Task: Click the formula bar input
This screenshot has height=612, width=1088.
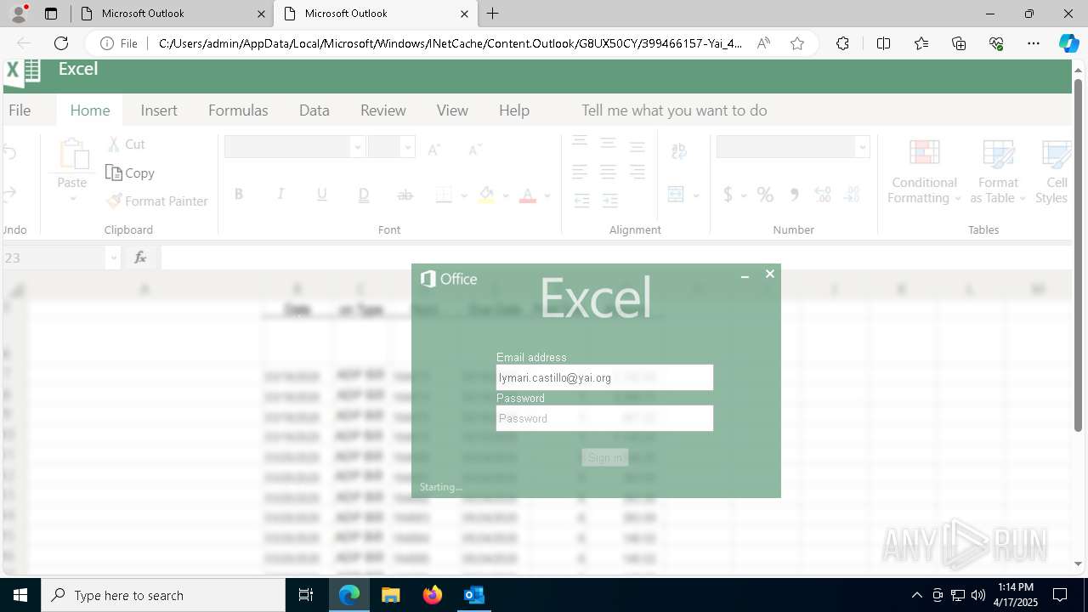Action: [615, 258]
